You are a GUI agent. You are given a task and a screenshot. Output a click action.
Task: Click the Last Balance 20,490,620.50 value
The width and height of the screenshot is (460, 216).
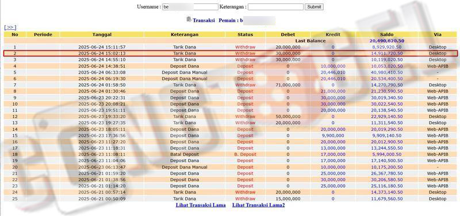(386, 41)
